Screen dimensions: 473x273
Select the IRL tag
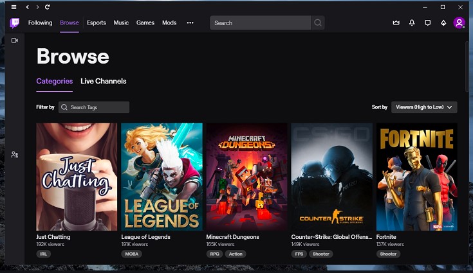click(x=44, y=254)
